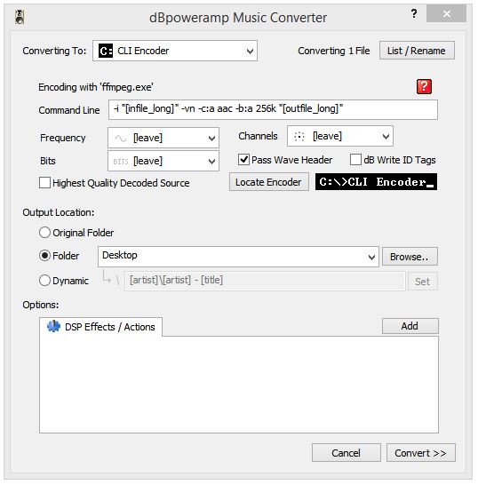This screenshot has height=485, width=478.
Task: Click the 'Output Location:' label
Action: point(59,212)
